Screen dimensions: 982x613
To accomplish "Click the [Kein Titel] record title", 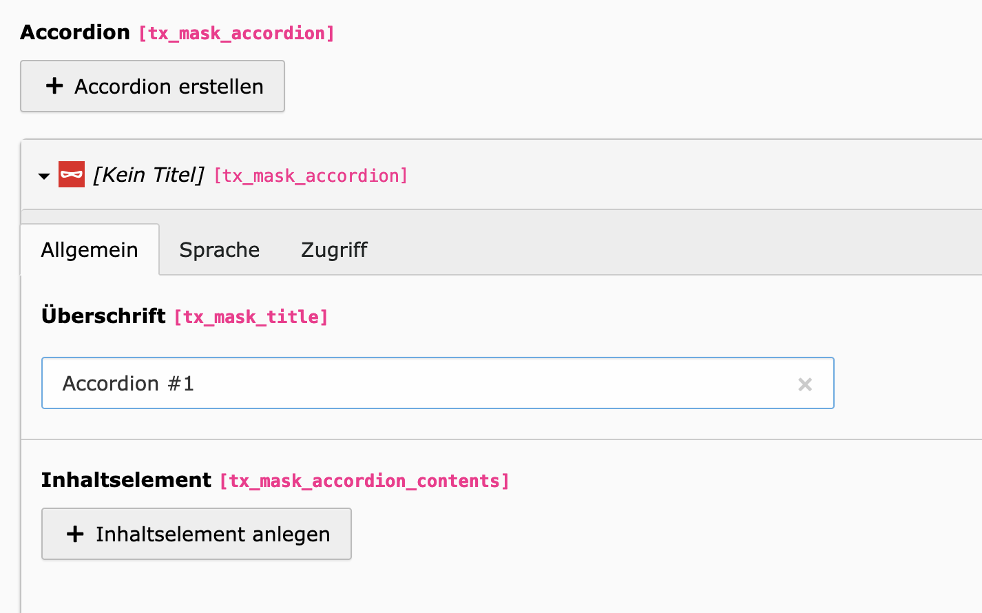I will [x=149, y=175].
